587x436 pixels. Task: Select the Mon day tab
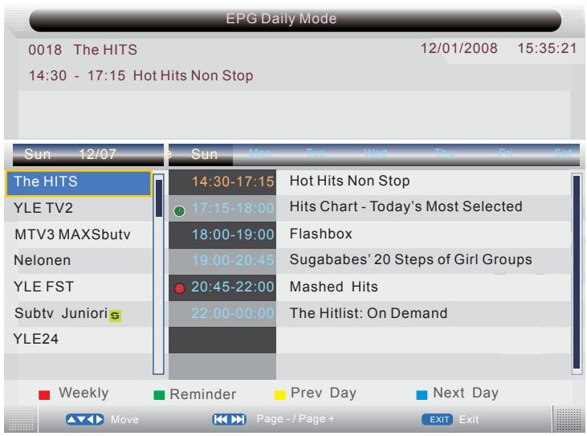click(259, 153)
